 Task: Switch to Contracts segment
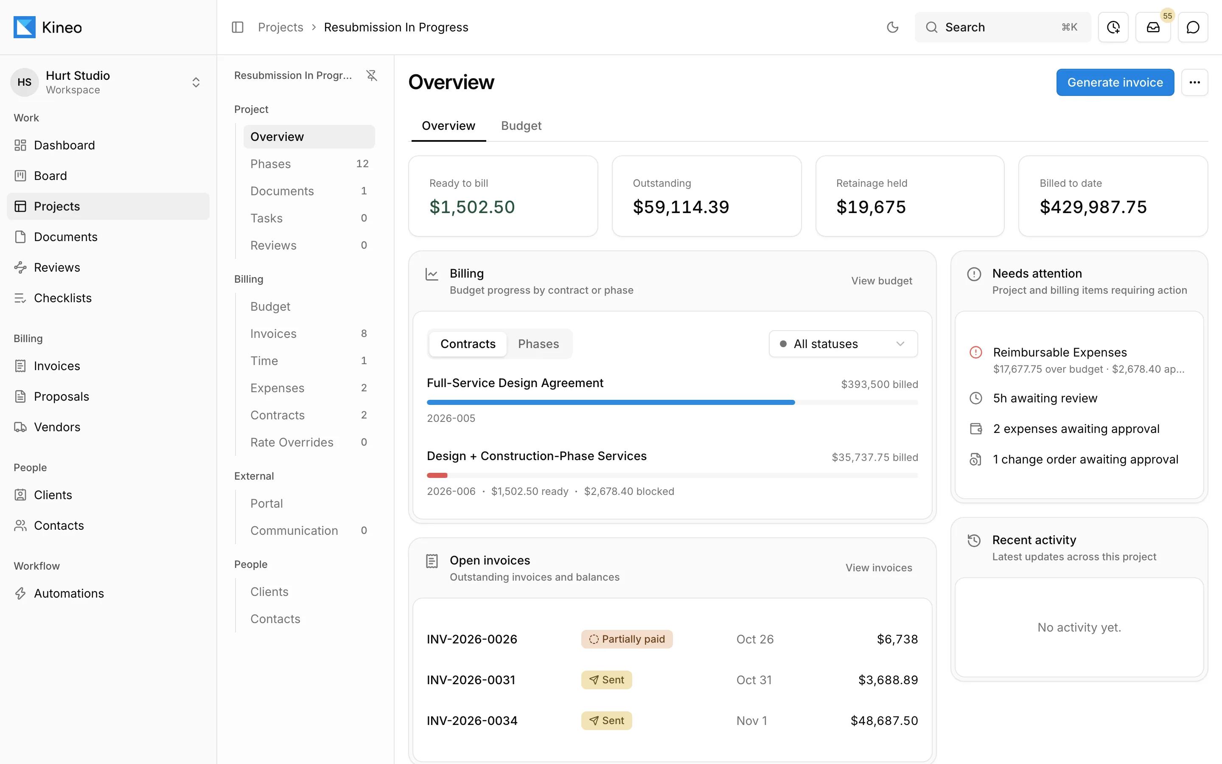tap(468, 344)
